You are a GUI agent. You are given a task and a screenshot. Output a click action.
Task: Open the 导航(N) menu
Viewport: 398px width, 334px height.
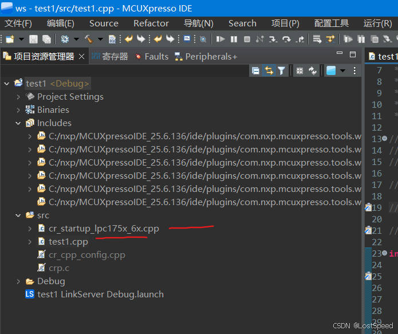[x=199, y=23]
